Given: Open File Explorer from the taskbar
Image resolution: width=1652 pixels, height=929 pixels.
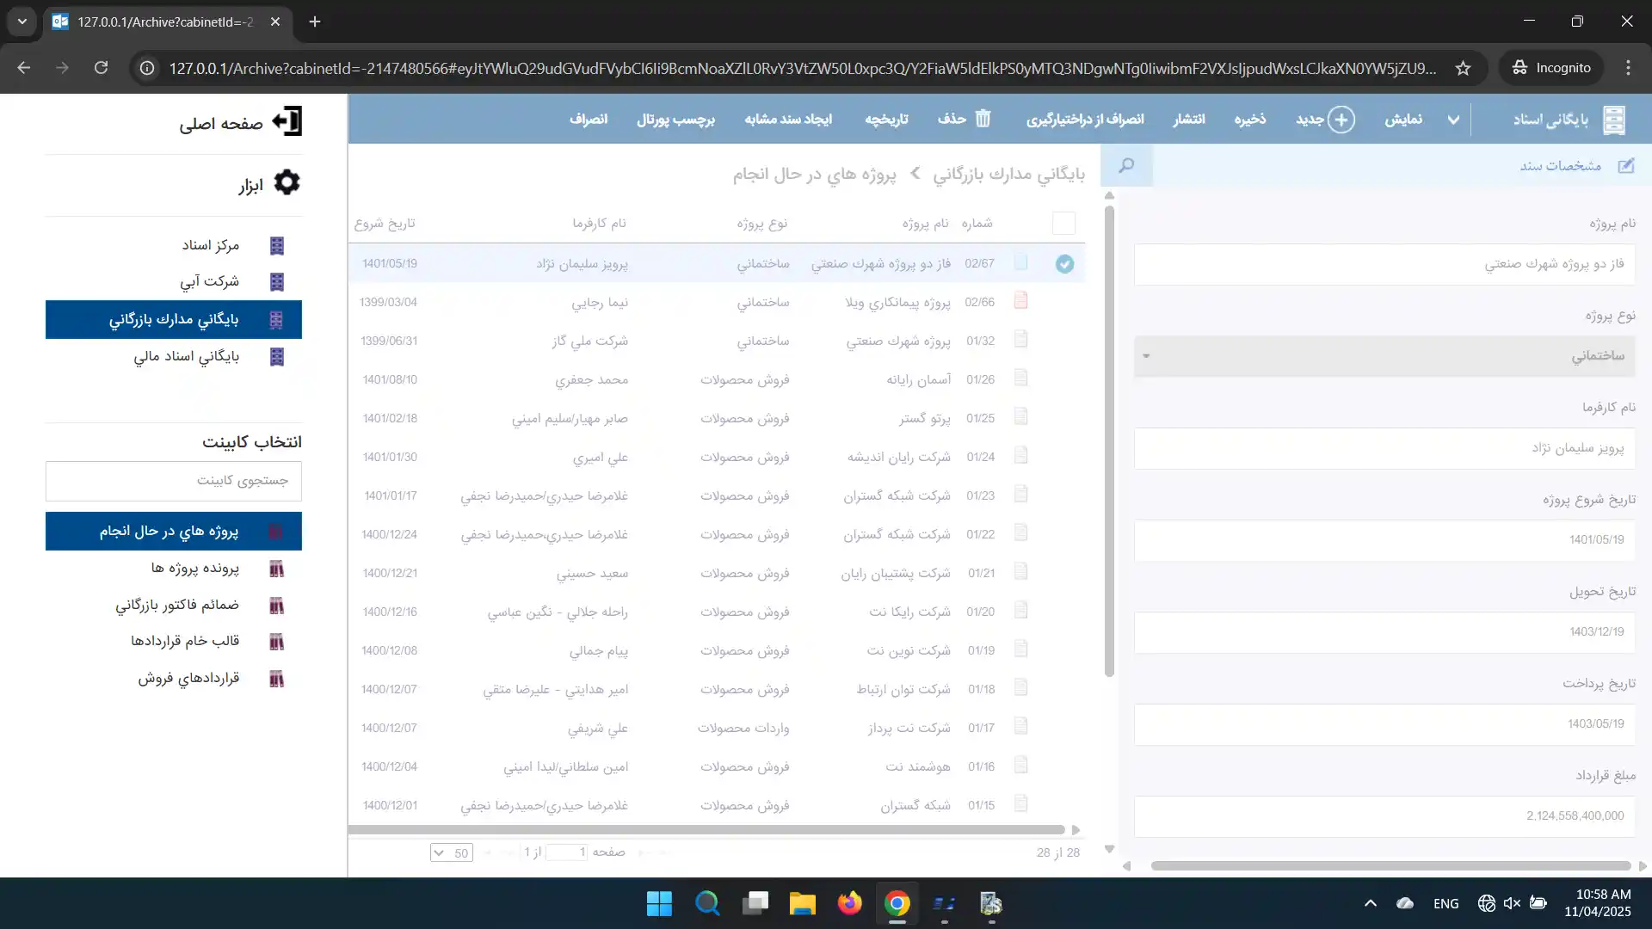Looking at the screenshot, I should (x=802, y=903).
